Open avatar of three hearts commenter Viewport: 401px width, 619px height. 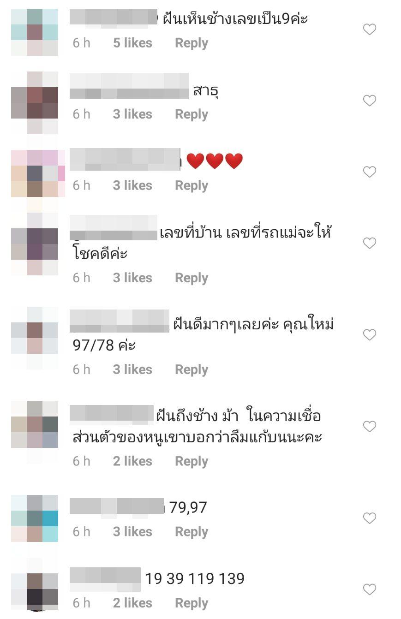pos(38,173)
